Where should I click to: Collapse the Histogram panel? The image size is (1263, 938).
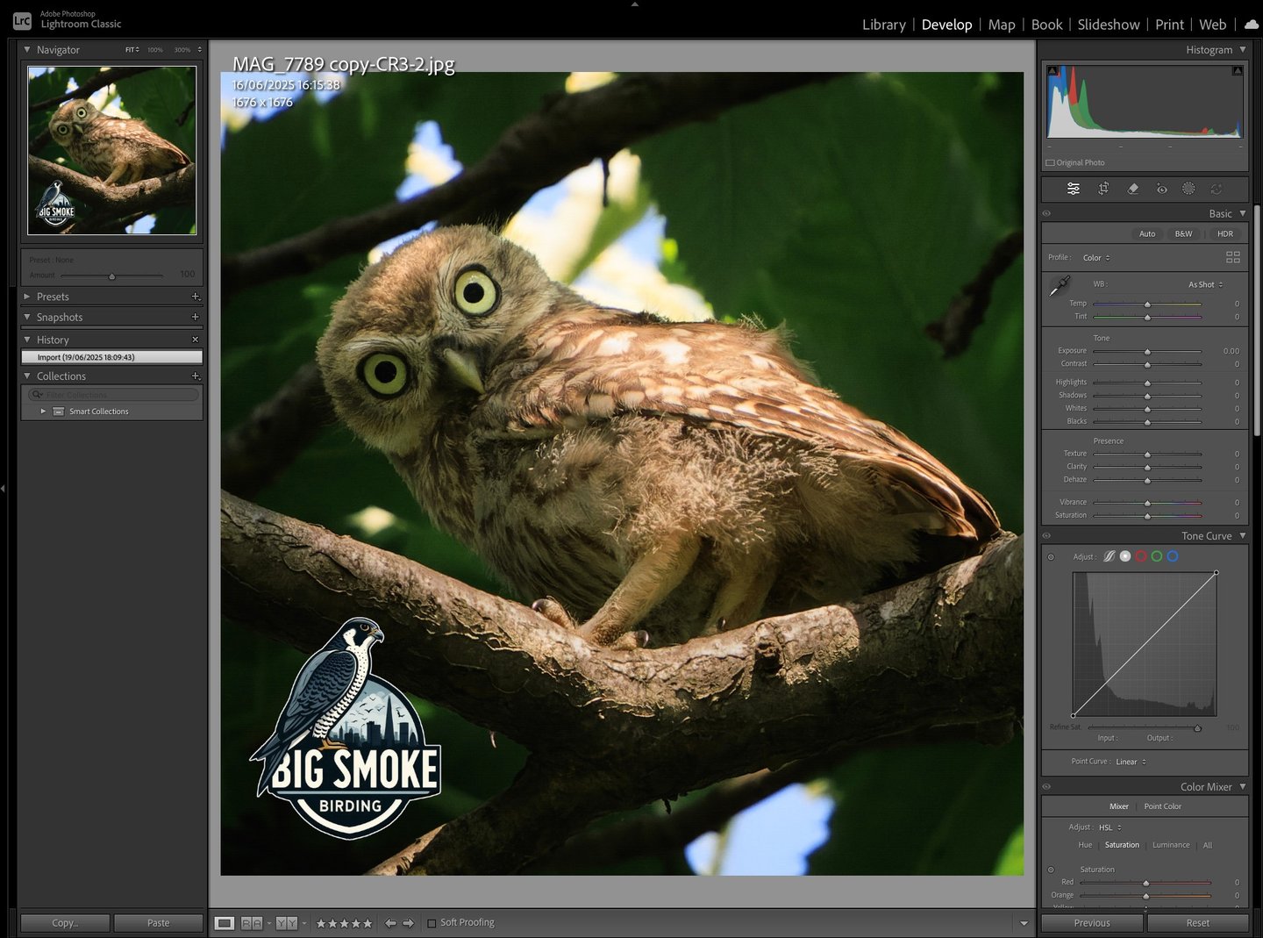(x=1243, y=50)
